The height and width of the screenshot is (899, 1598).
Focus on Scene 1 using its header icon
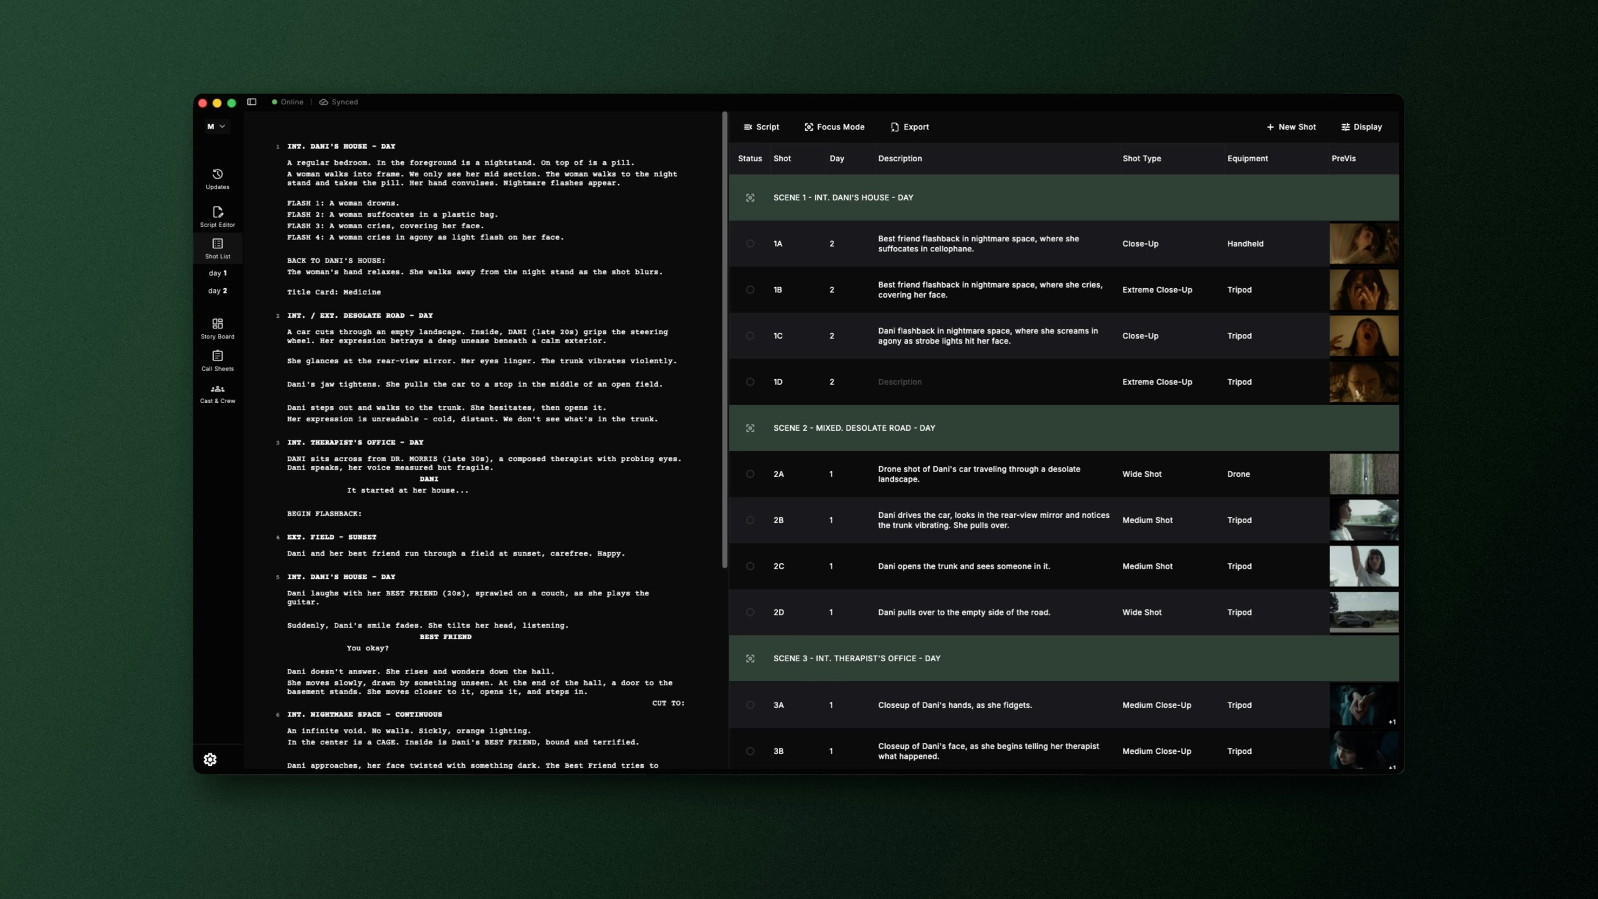click(x=750, y=197)
